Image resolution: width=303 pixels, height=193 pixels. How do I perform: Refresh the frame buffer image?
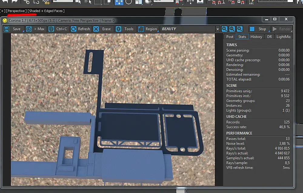[81, 29]
